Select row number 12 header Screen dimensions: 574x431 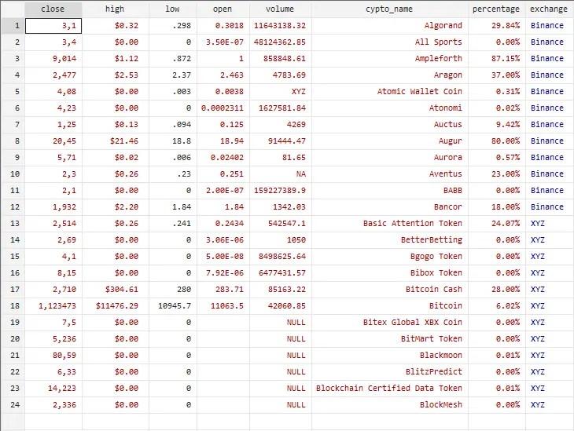click(x=13, y=207)
